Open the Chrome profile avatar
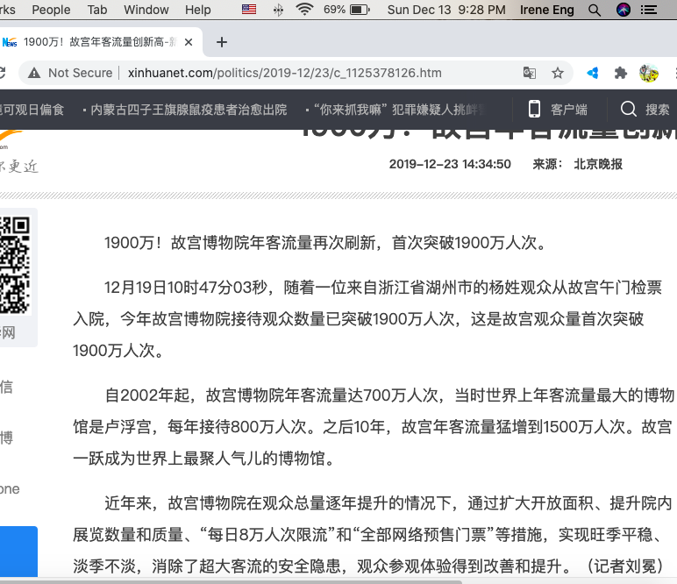Screen dimensions: 677x584 649,73
